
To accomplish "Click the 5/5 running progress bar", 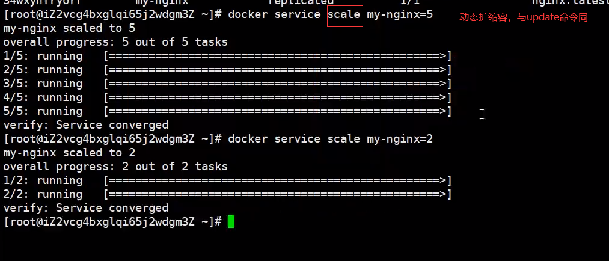I will (278, 111).
